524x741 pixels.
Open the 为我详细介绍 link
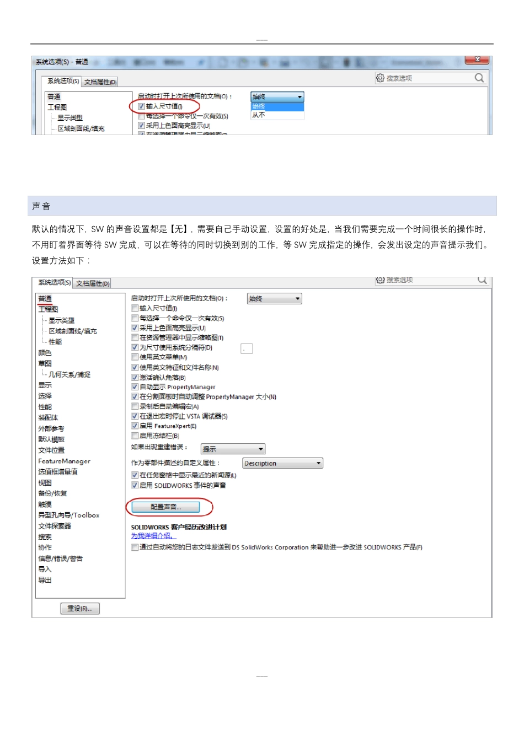(x=153, y=536)
